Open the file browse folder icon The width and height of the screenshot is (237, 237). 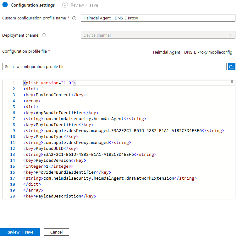click(x=232, y=67)
